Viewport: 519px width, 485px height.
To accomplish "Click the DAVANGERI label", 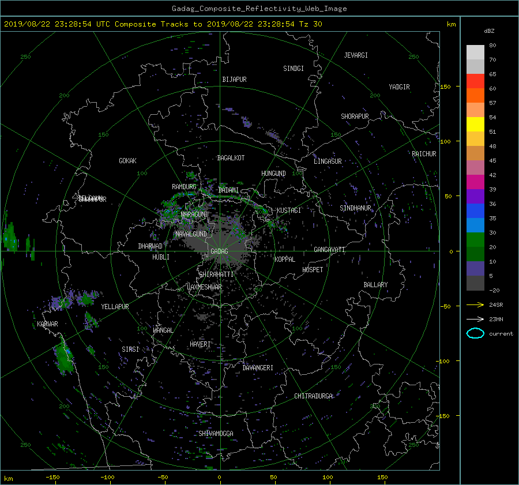I will point(258,368).
